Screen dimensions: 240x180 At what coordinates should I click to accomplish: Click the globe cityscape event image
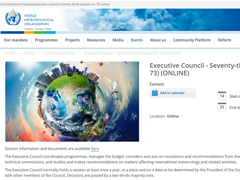[72, 101]
